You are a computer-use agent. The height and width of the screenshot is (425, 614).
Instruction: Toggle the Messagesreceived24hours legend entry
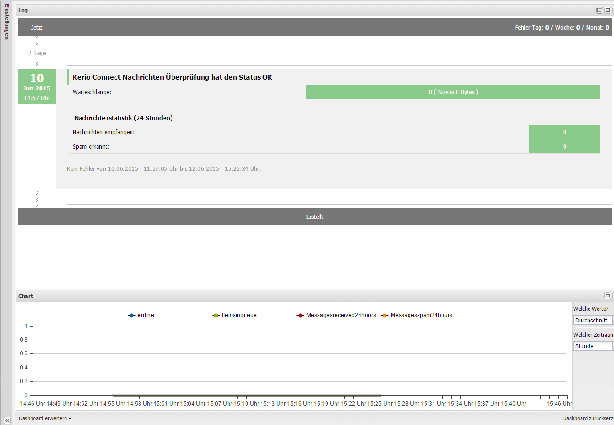[336, 315]
